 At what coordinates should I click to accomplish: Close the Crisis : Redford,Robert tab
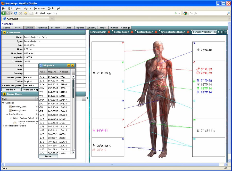coord(188,32)
